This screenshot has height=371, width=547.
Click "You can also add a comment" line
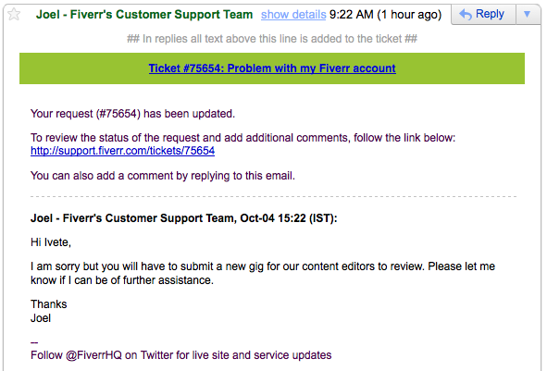click(163, 176)
